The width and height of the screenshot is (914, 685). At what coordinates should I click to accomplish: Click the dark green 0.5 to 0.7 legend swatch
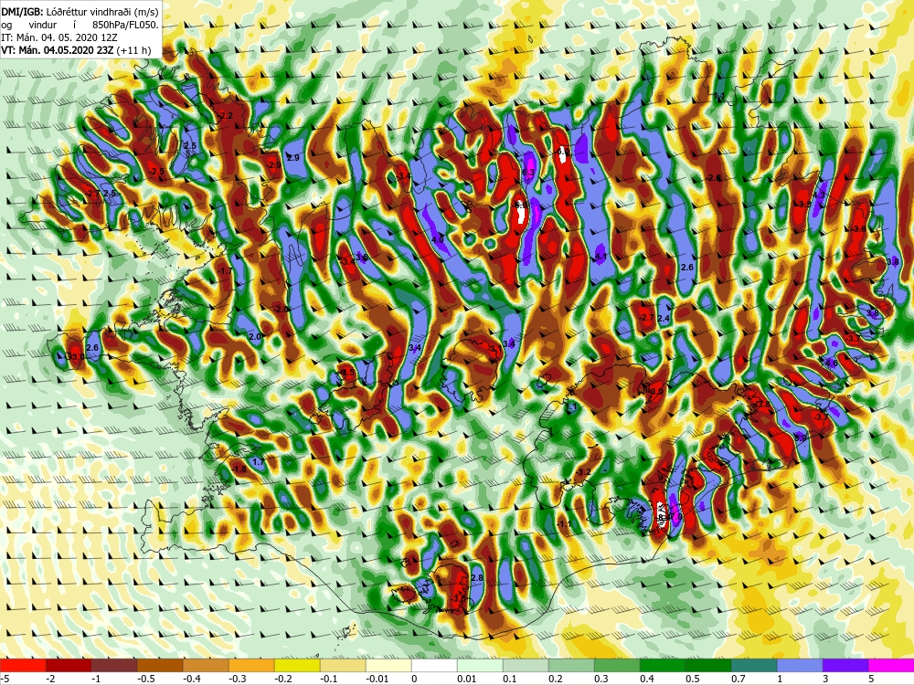pyautogui.click(x=708, y=665)
